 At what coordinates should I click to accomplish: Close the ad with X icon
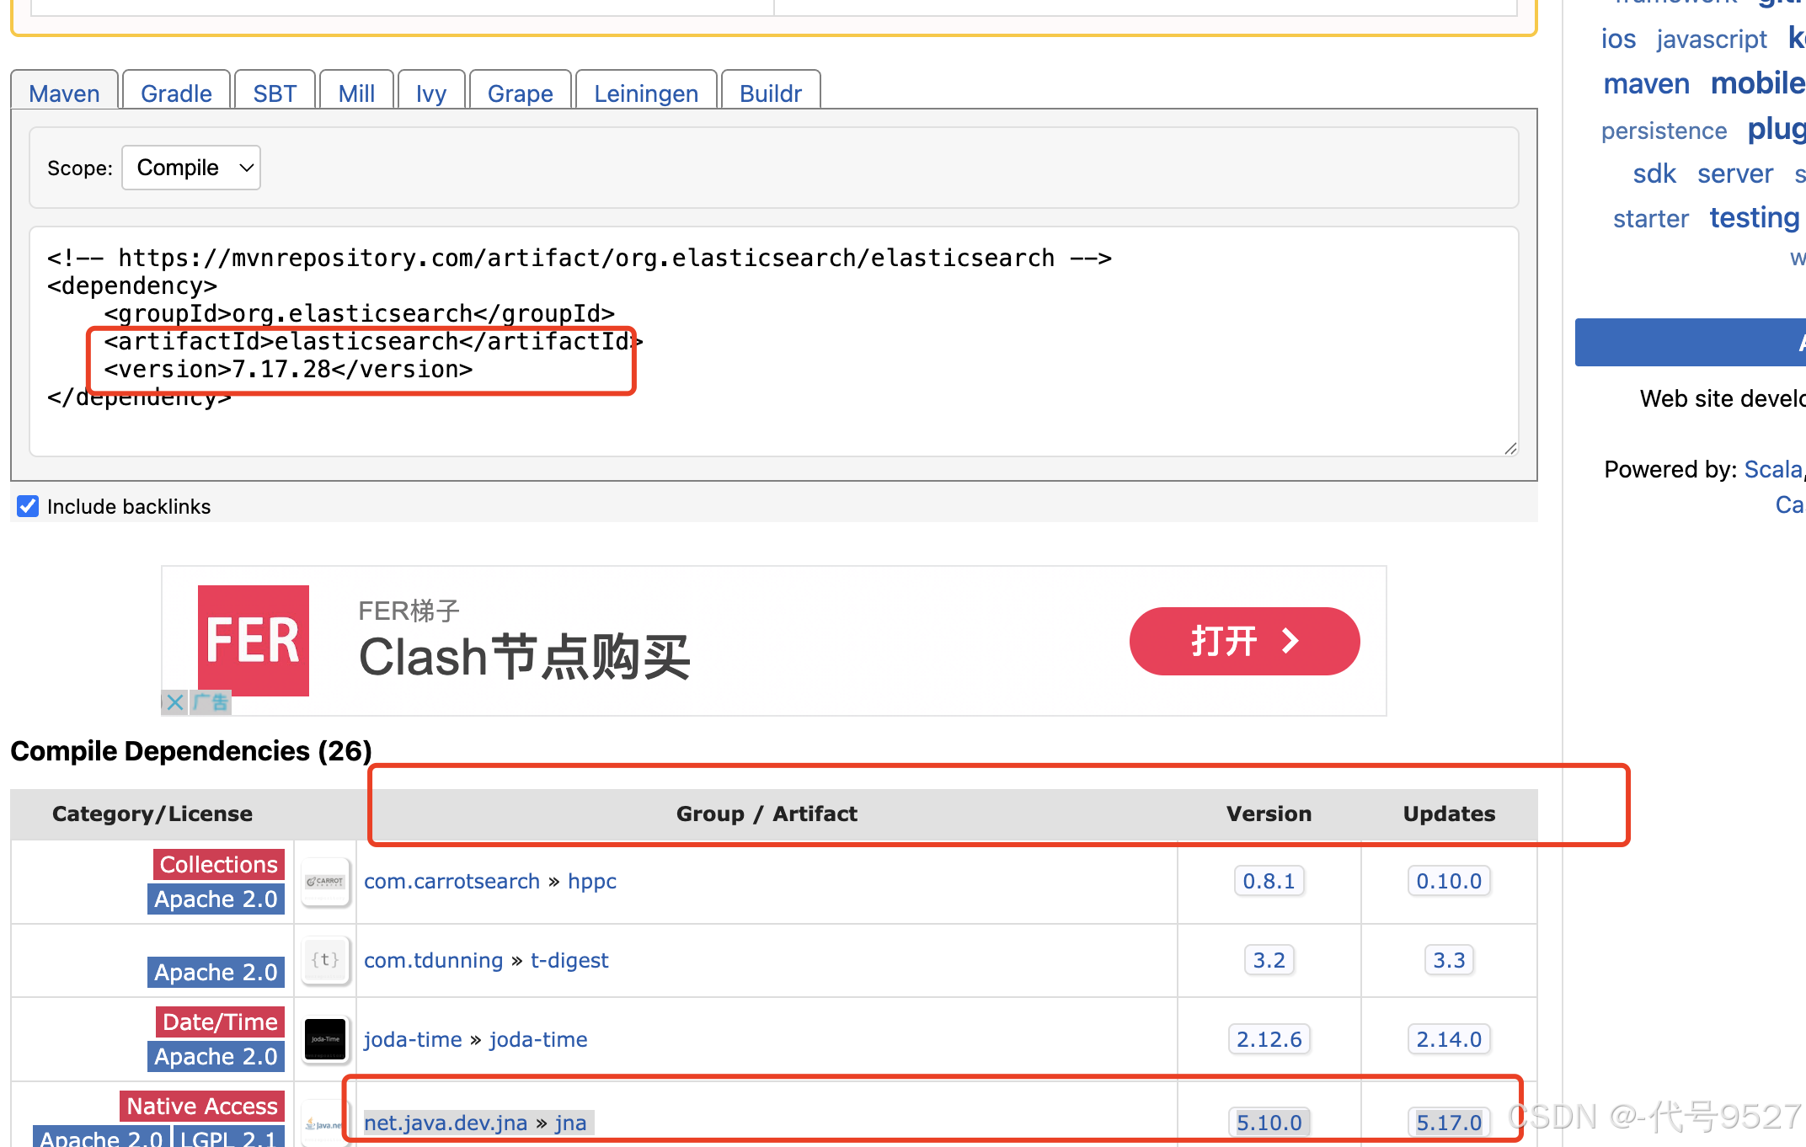coord(174,702)
